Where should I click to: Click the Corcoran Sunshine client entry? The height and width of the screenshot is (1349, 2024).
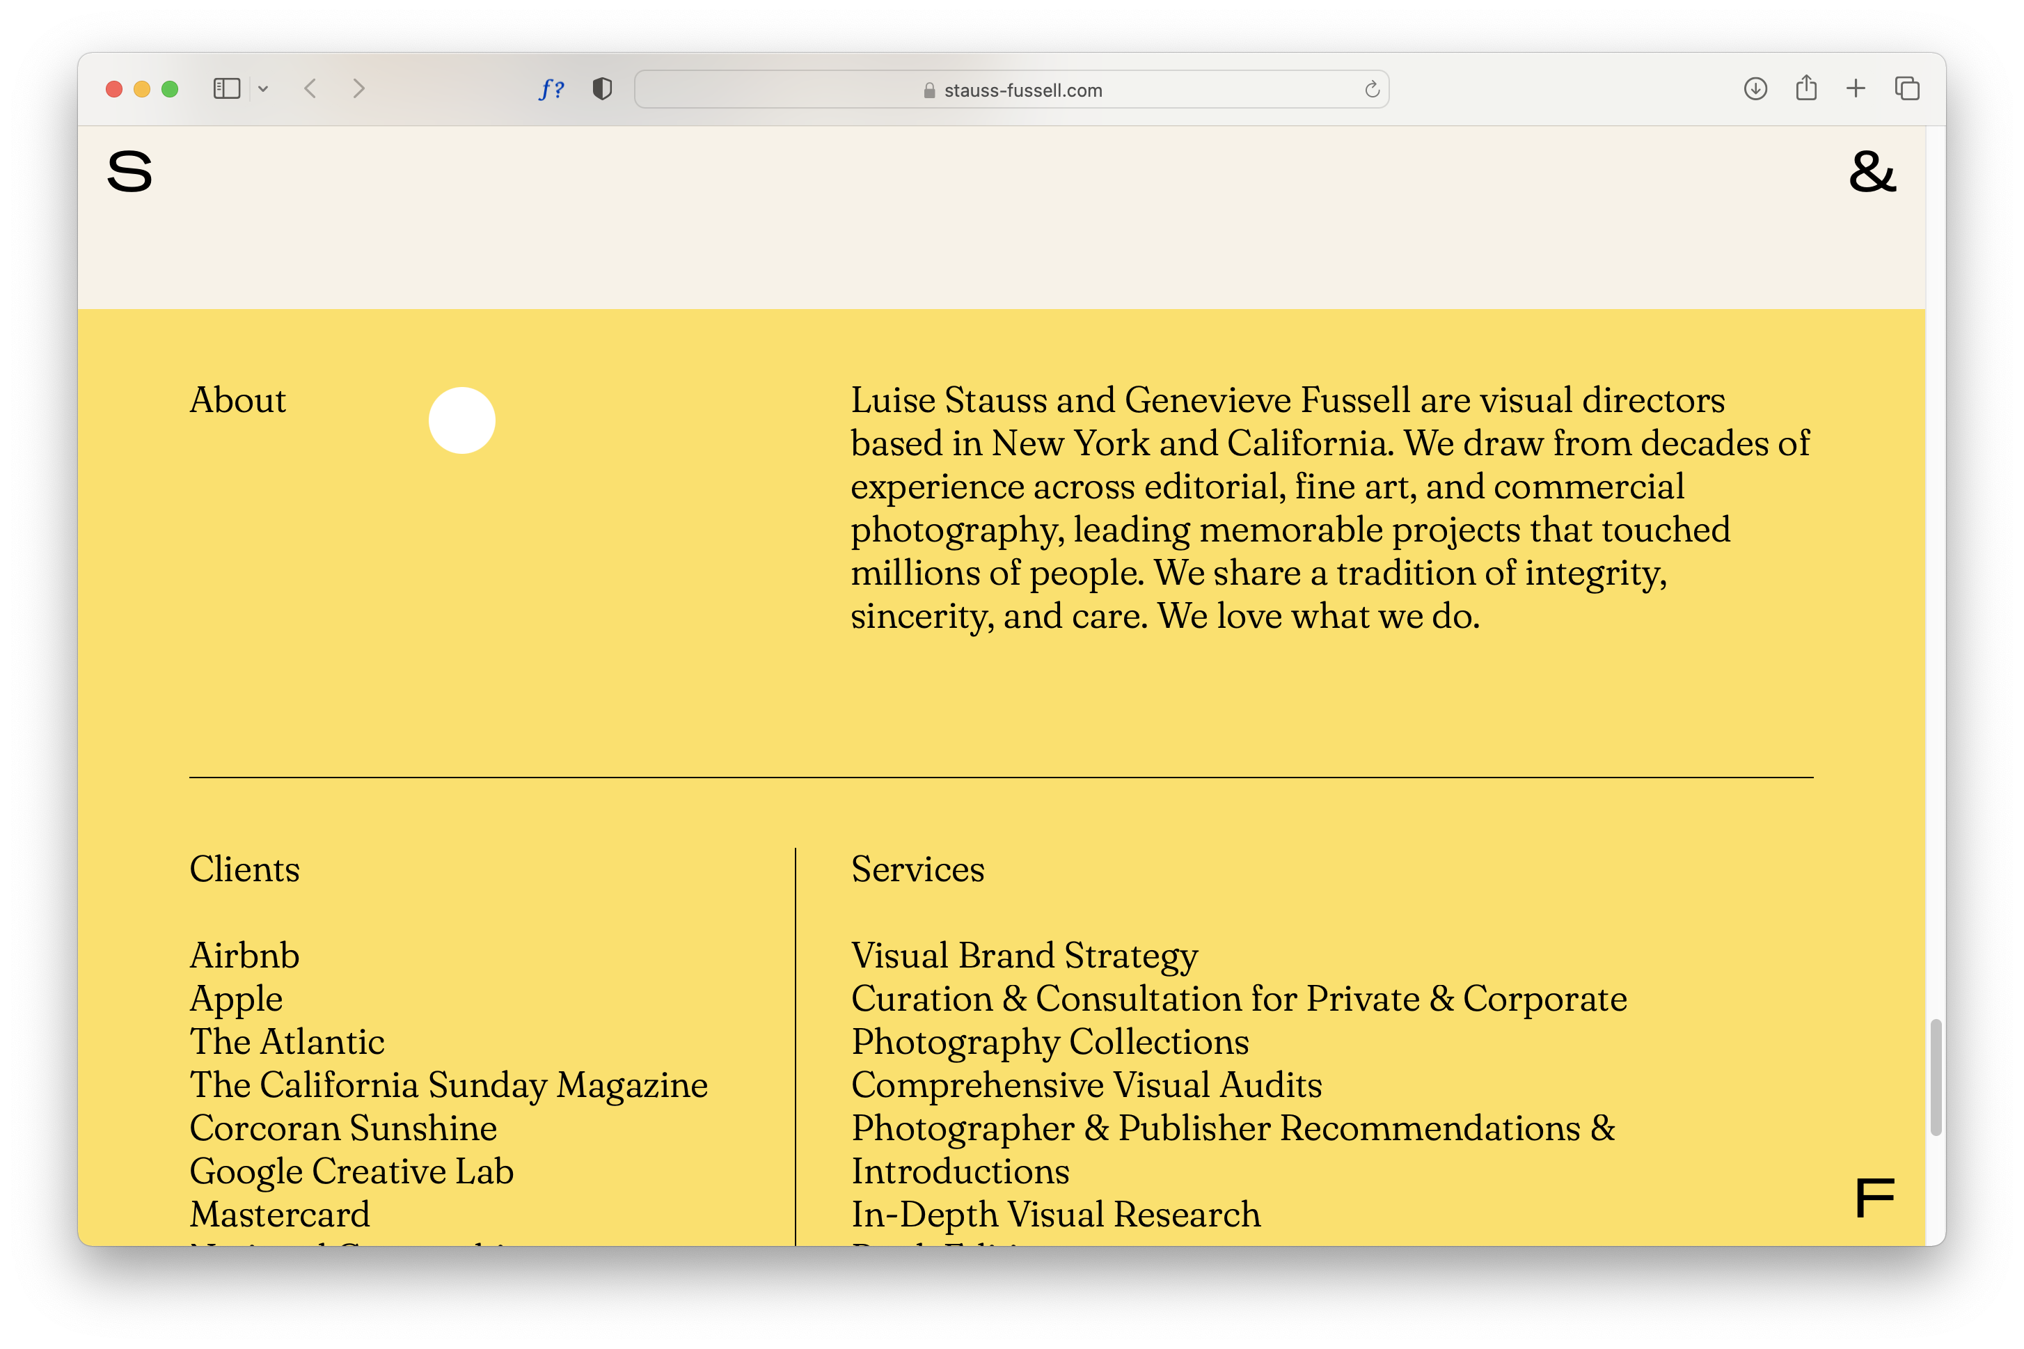tap(343, 1128)
